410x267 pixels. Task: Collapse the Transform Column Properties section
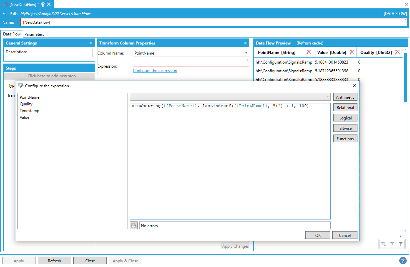[x=245, y=43]
